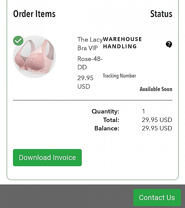Select the Total amount 29.95 USD

pos(157,120)
